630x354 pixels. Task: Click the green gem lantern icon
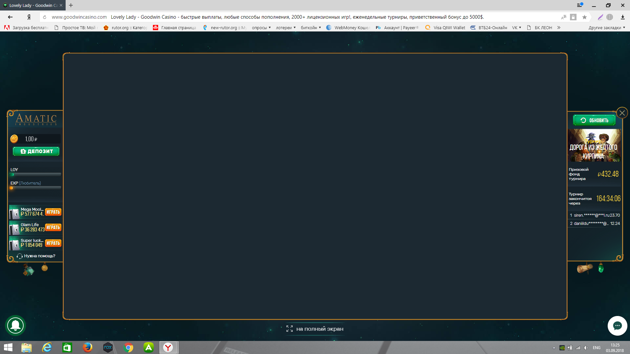tap(601, 268)
